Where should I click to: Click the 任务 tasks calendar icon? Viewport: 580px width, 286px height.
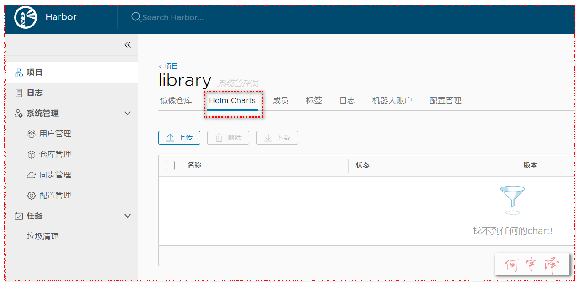19,216
